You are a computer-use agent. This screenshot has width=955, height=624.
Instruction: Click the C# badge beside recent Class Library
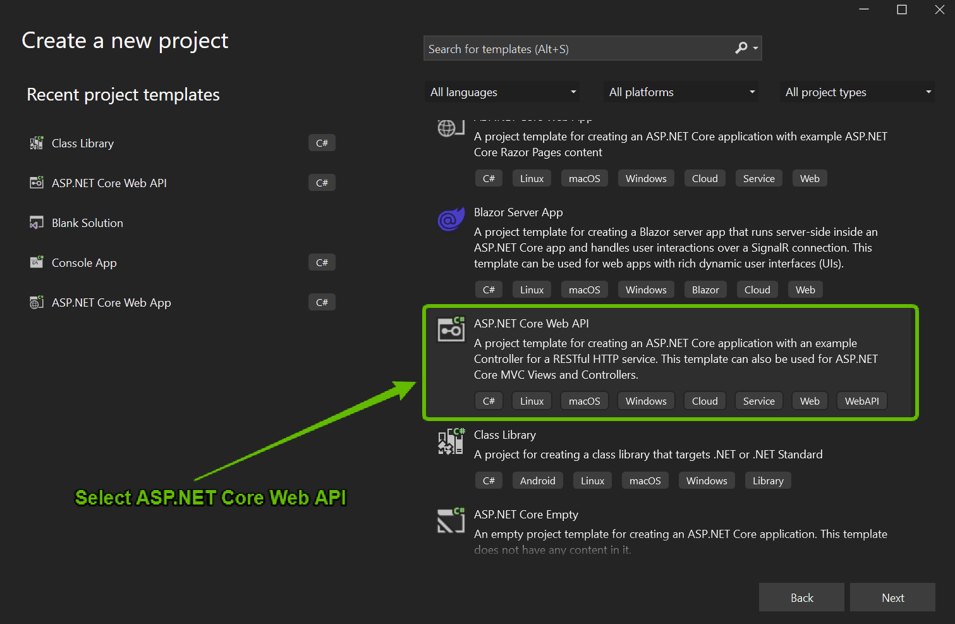322,143
